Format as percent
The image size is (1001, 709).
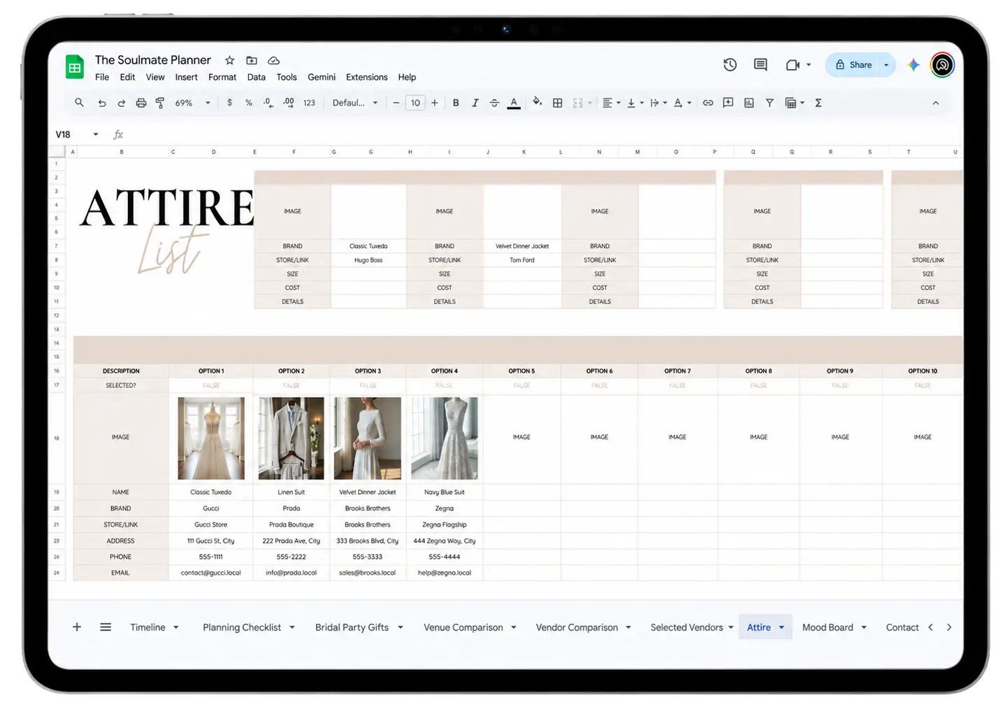tap(249, 103)
